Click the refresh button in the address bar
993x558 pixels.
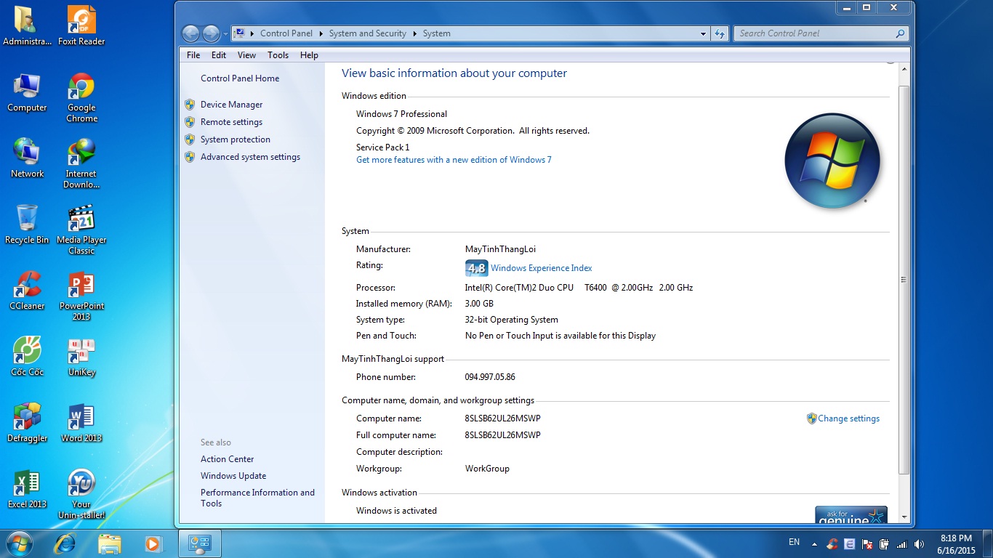(x=720, y=33)
